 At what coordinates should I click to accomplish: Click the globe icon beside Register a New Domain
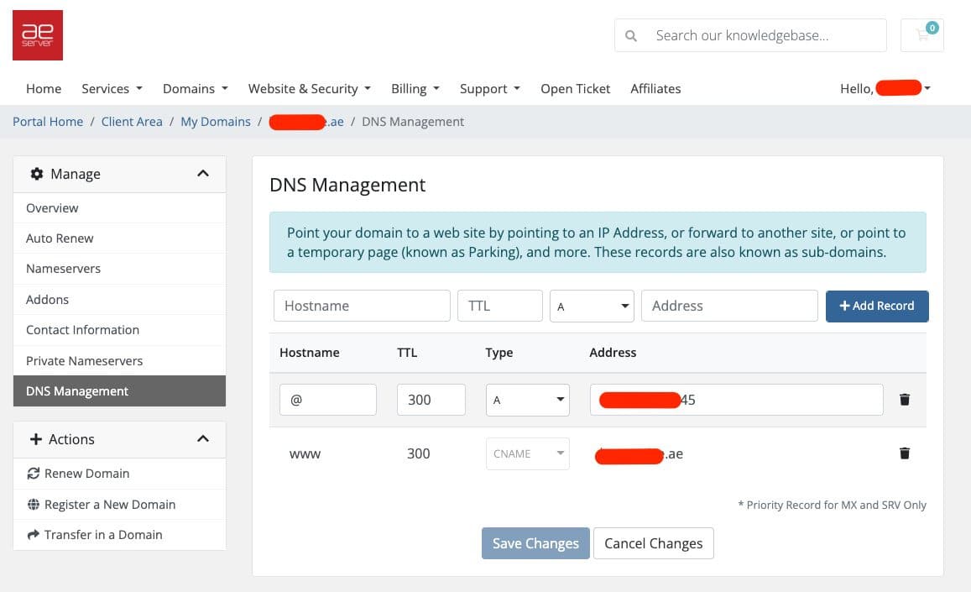point(34,505)
